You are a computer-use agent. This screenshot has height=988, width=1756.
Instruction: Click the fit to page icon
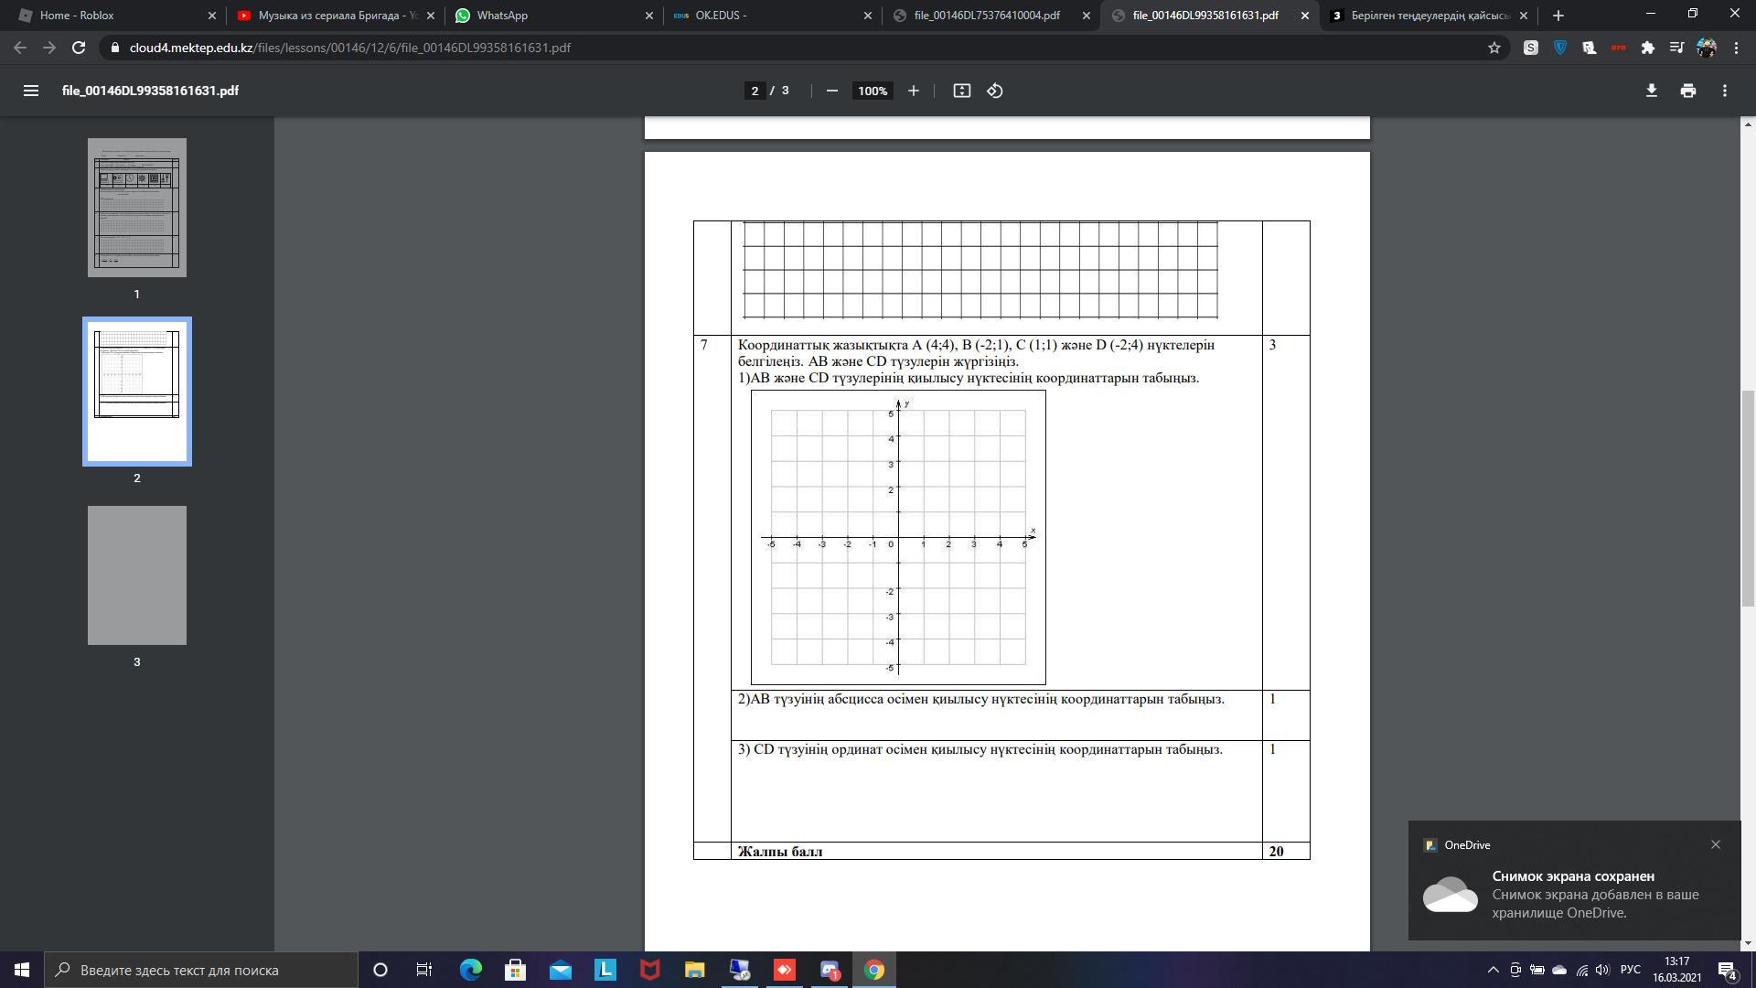tap(961, 91)
